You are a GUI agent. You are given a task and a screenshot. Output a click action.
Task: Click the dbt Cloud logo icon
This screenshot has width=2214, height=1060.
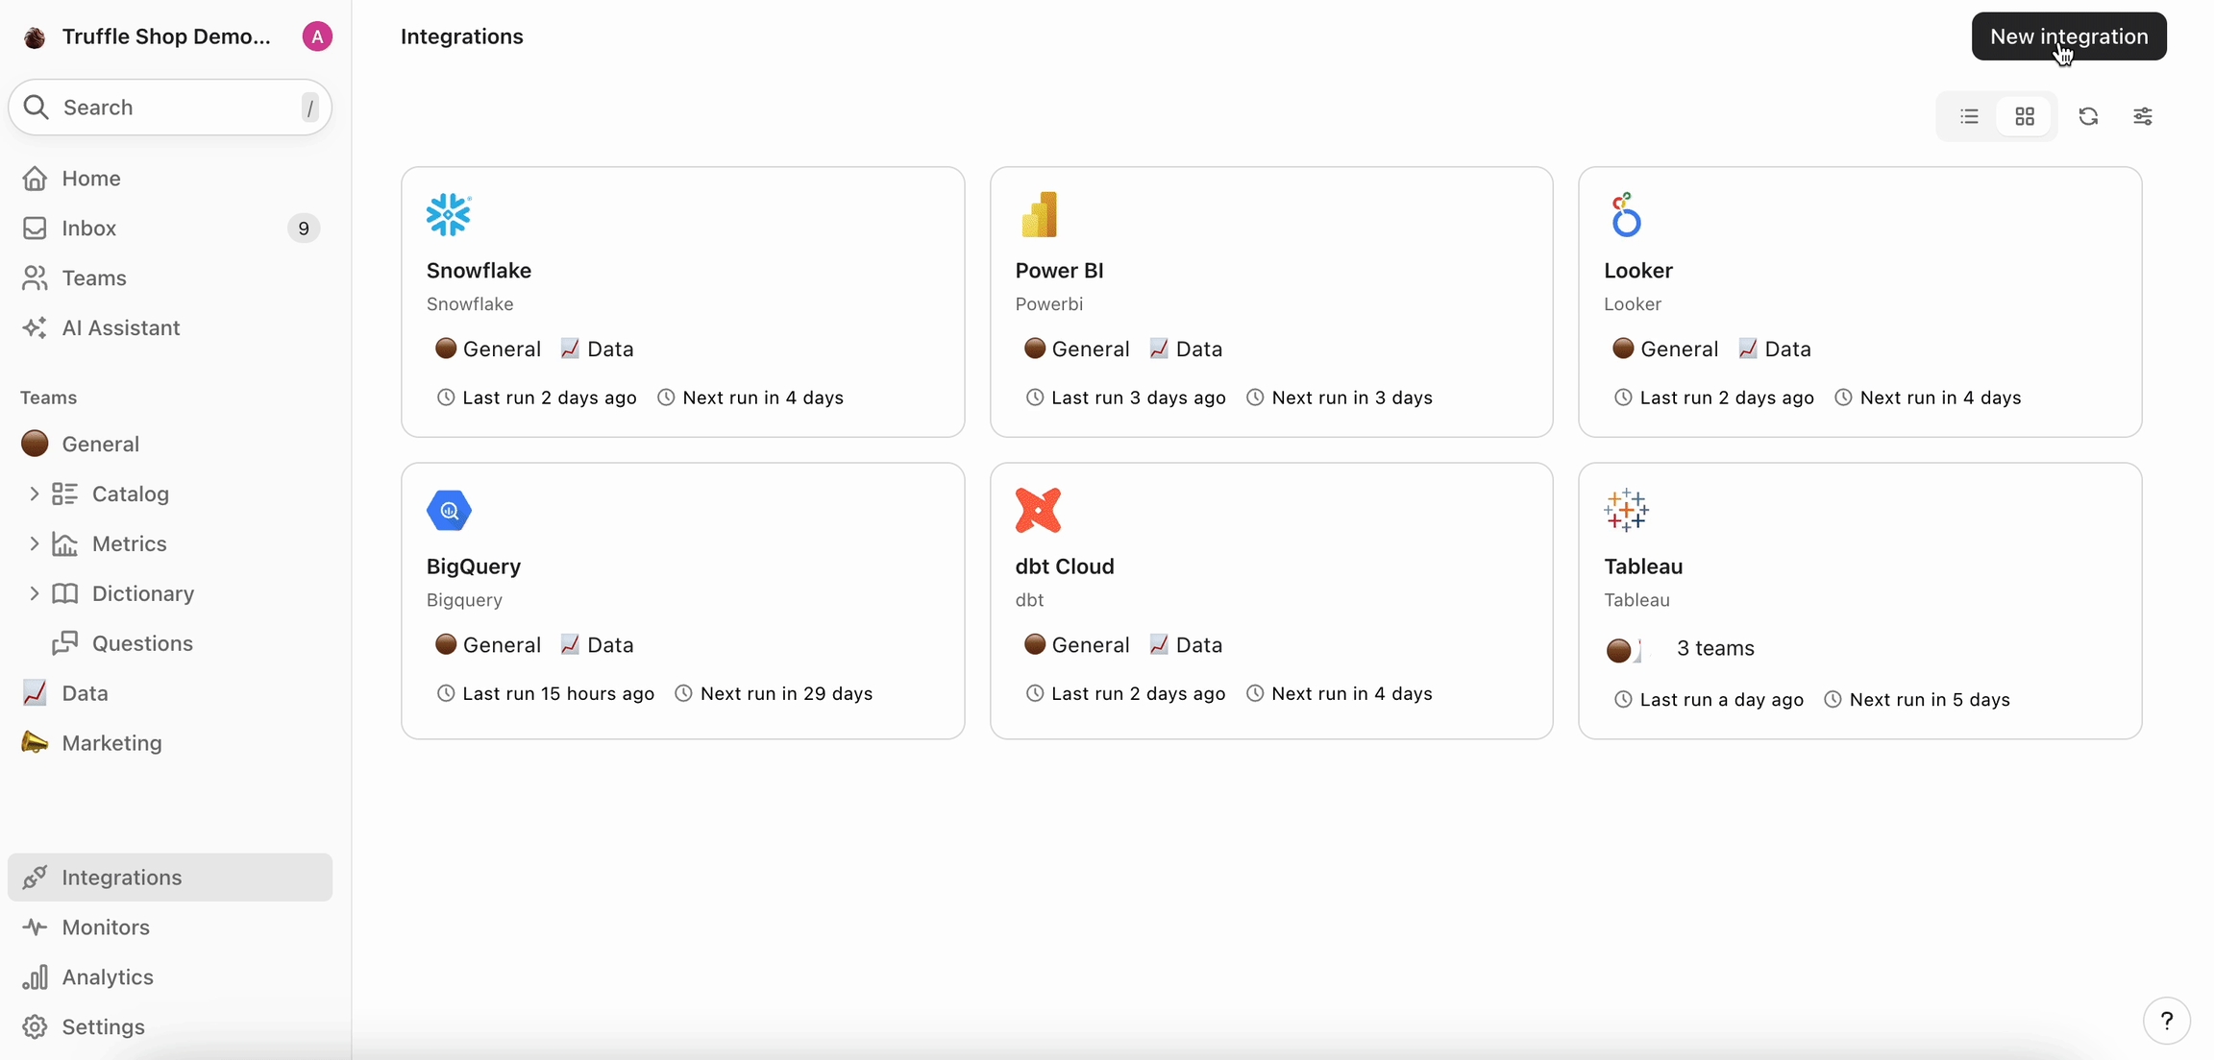click(1038, 510)
